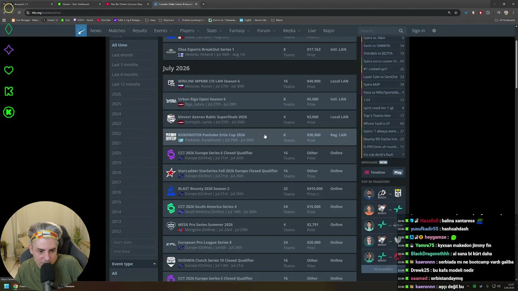Click the KOKONISTER Pavlodar Ertis Cup logo
The width and height of the screenshot is (518, 291).
click(x=171, y=137)
